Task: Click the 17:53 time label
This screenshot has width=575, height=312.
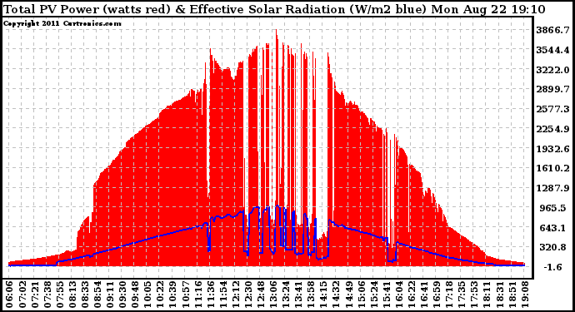Action: (x=474, y=295)
